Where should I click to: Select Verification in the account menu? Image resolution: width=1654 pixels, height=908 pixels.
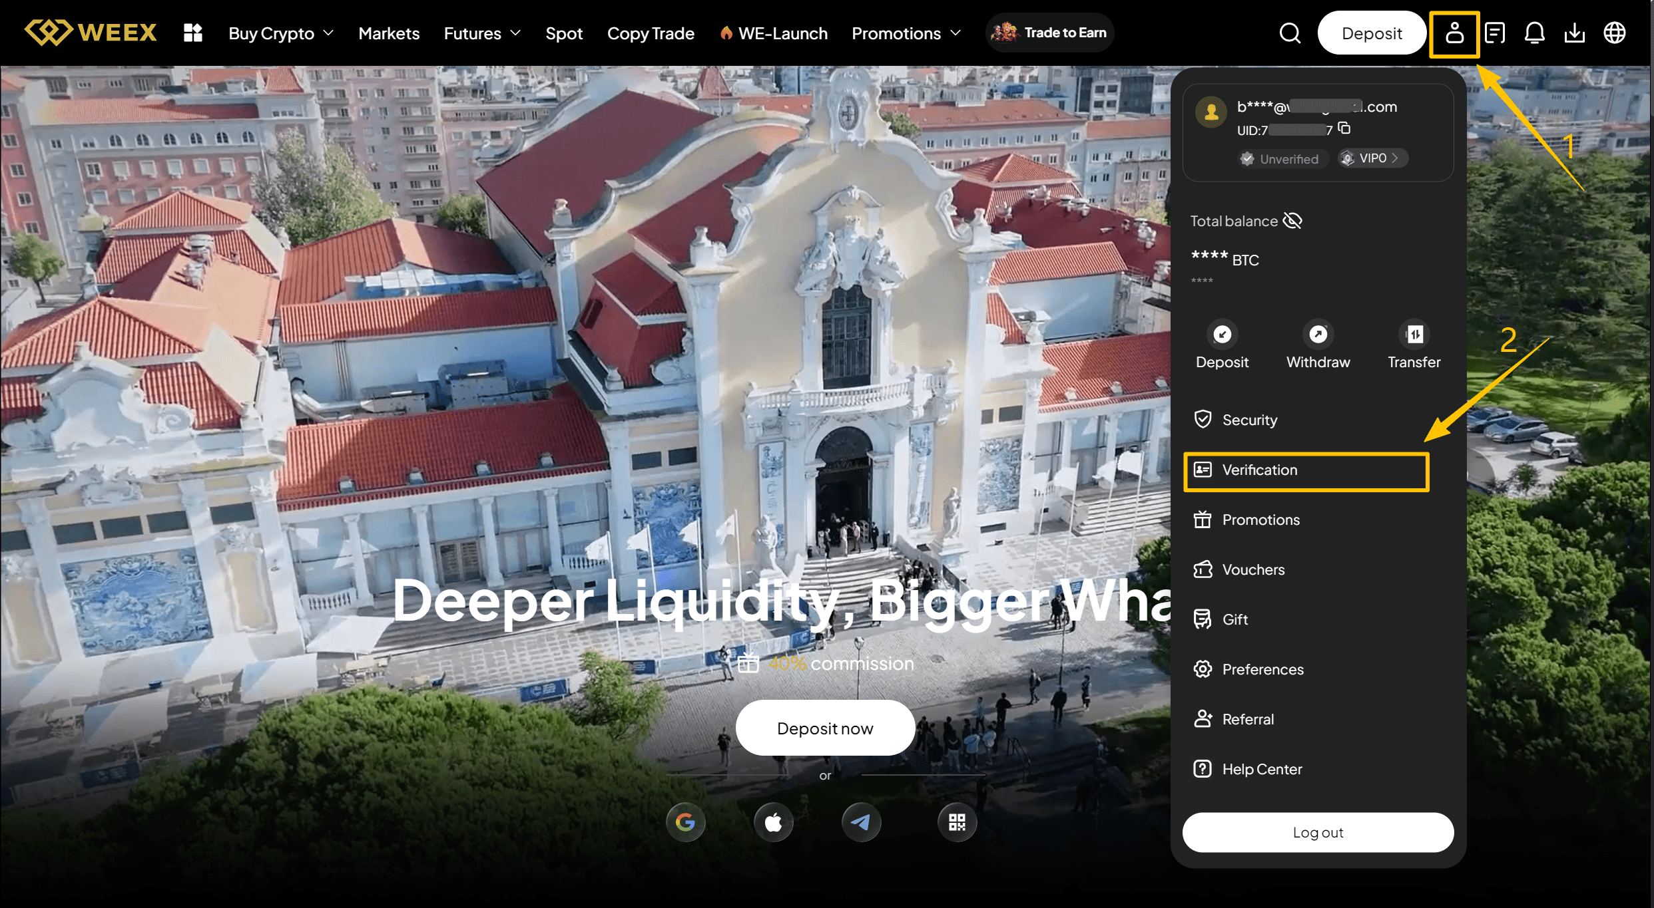click(1305, 470)
